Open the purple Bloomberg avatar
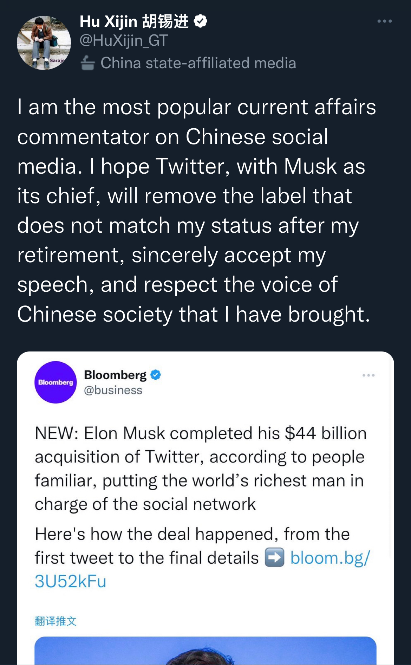 (56, 382)
